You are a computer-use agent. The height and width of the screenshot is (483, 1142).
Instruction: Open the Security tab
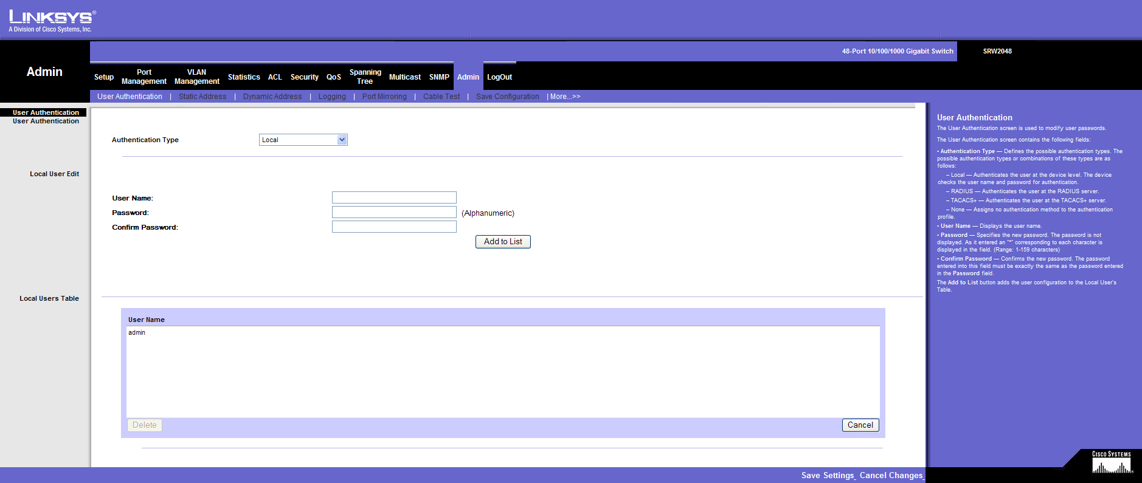pos(304,77)
